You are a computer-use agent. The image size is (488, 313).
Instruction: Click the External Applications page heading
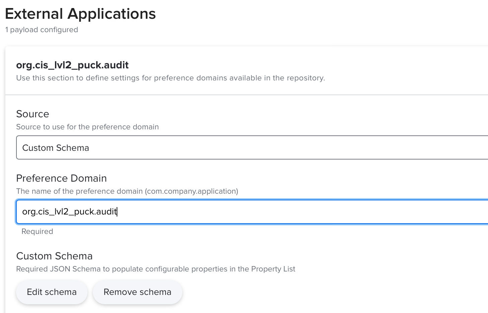coord(80,14)
